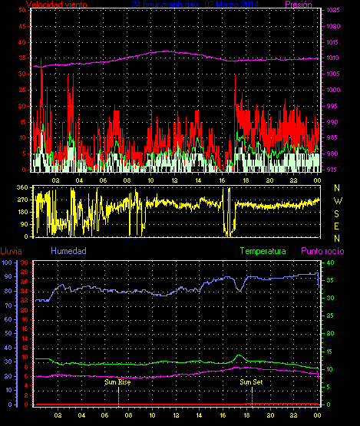Click the 12 hour tick on wind graph

click(x=174, y=180)
